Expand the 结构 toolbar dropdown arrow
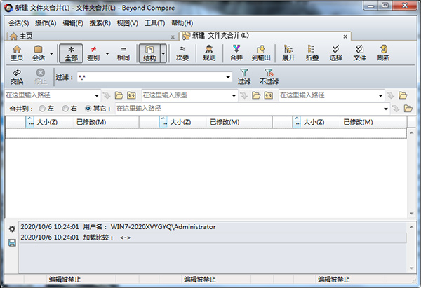The height and width of the screenshot is (288, 421). [163, 53]
